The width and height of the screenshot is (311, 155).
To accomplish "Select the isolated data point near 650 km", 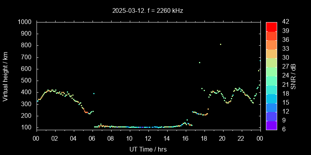I will [199, 62].
